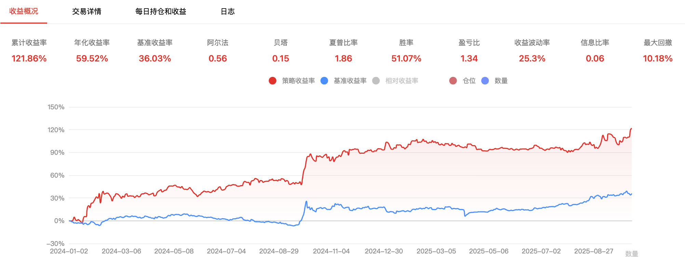The height and width of the screenshot is (263, 685).
Task: Switch to the 收益概况 tab
Action: 24,12
